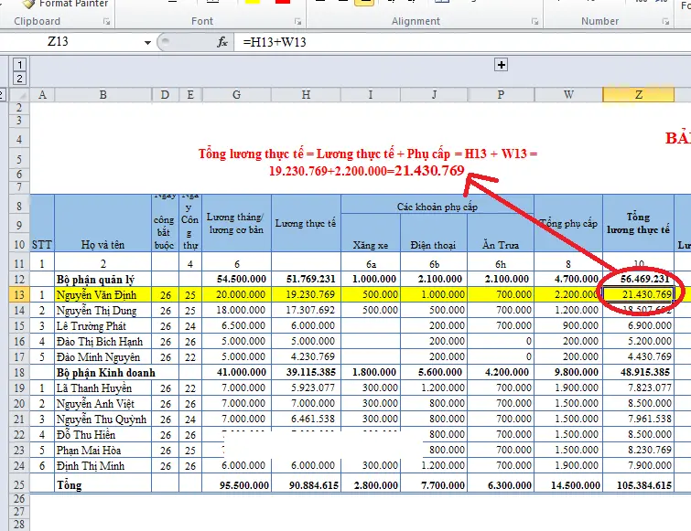691x531 pixels.
Task: Click the grand total 105.384.615 cell
Action: pos(639,484)
